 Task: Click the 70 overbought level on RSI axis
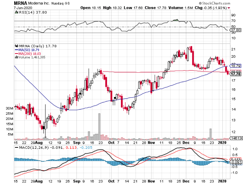coord(233,21)
